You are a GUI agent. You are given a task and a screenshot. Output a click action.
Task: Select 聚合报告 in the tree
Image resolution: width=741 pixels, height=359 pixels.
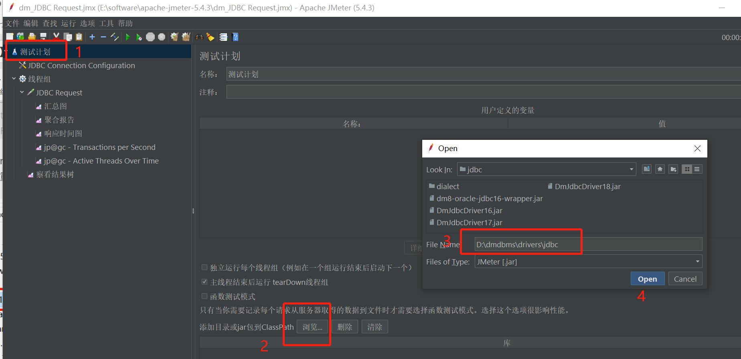click(59, 120)
